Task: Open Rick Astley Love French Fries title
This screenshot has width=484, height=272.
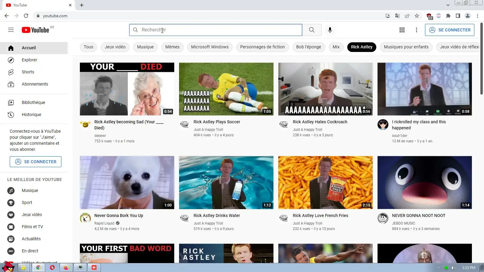Action: pyautogui.click(x=320, y=215)
